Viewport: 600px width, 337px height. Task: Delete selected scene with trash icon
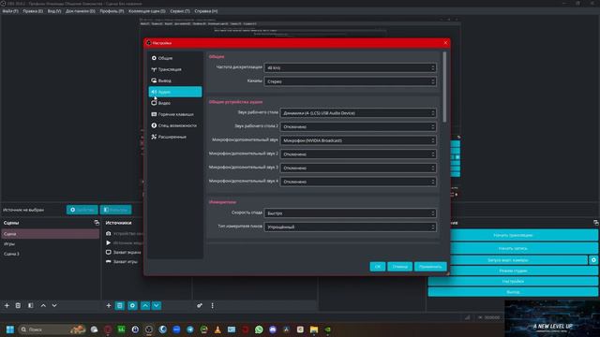tap(18, 305)
